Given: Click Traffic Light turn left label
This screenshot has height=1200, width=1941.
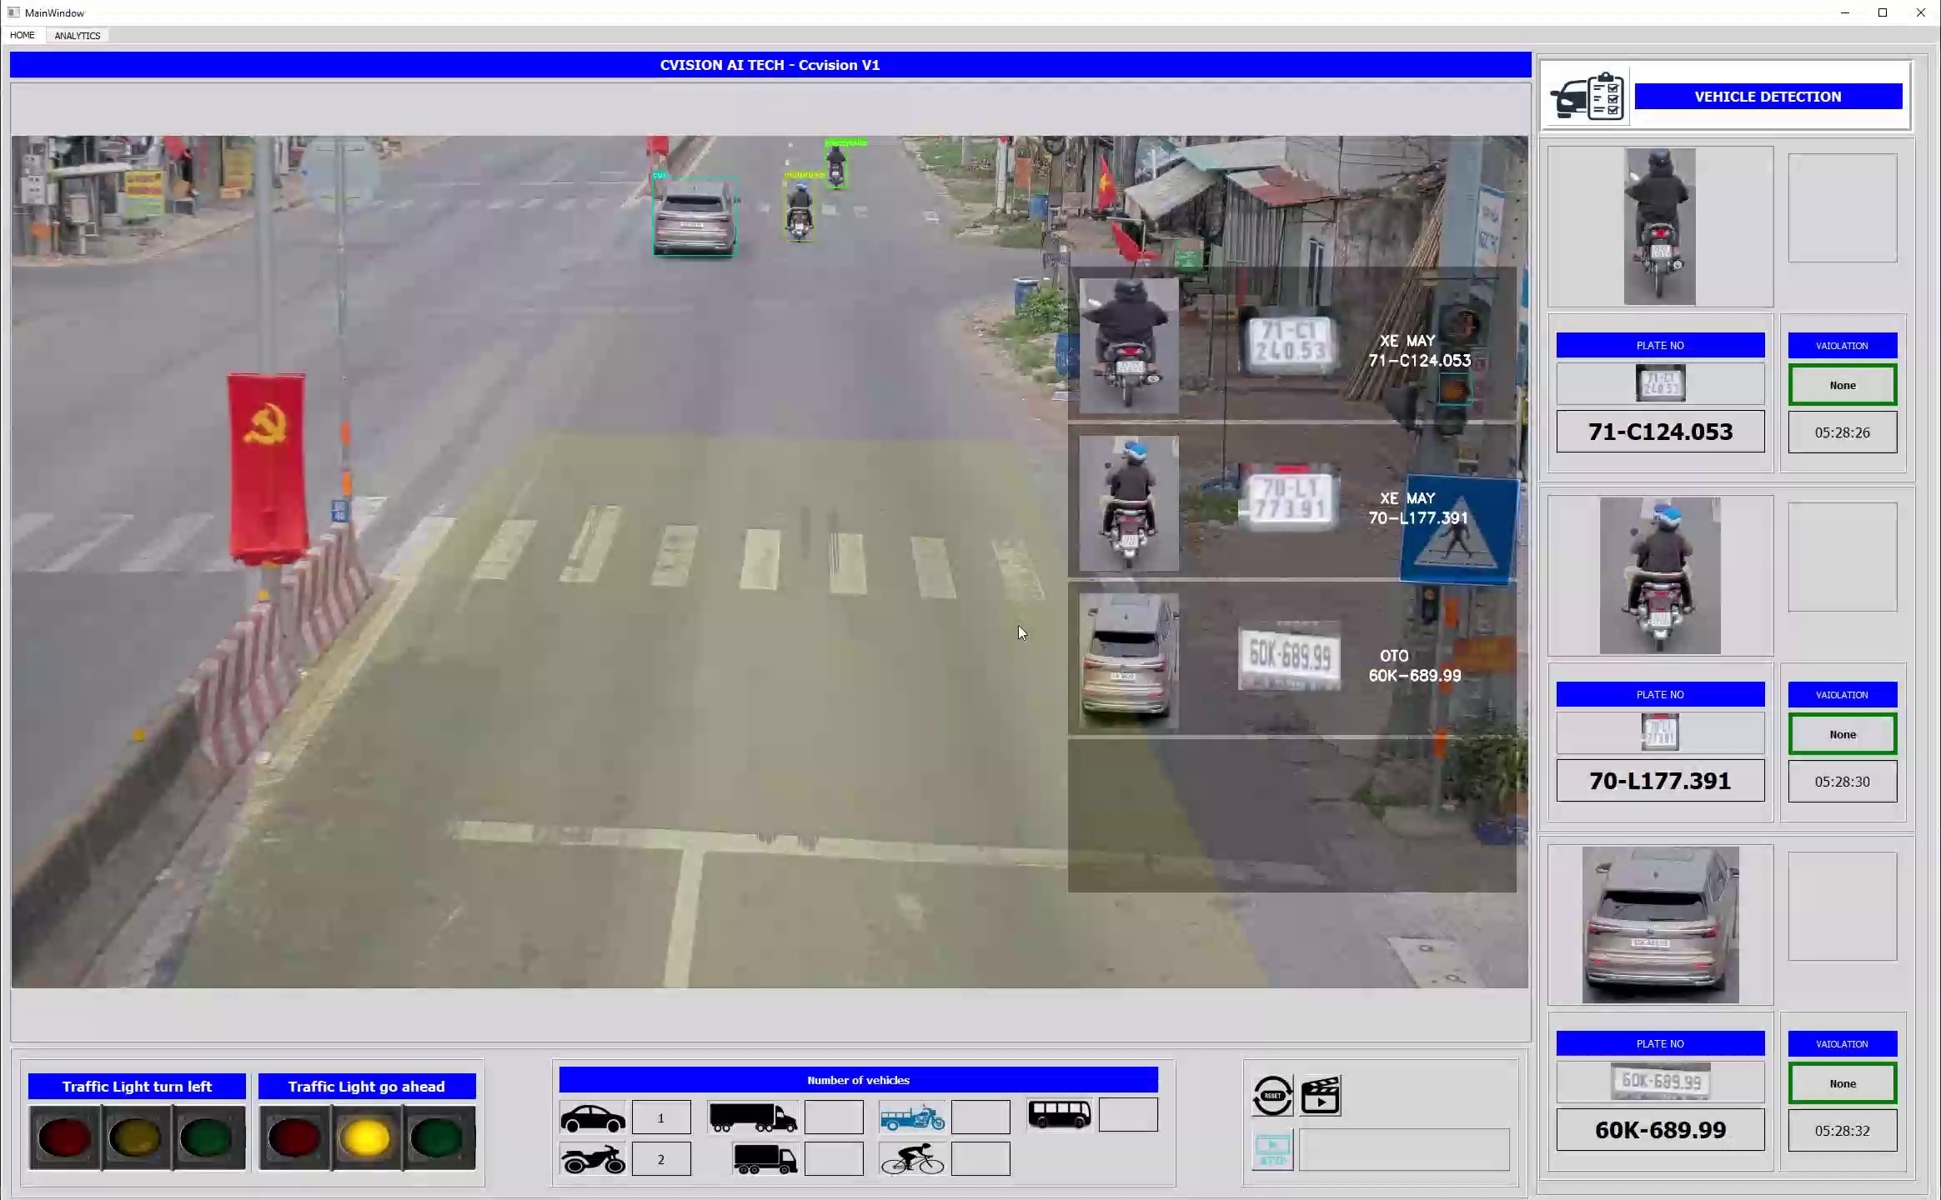Looking at the screenshot, I should (x=137, y=1087).
